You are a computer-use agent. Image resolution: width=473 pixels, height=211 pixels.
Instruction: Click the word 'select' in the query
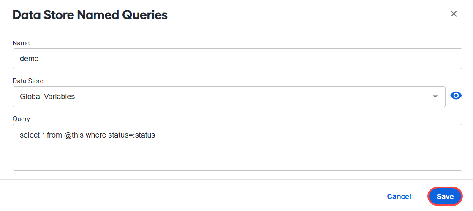click(30, 135)
